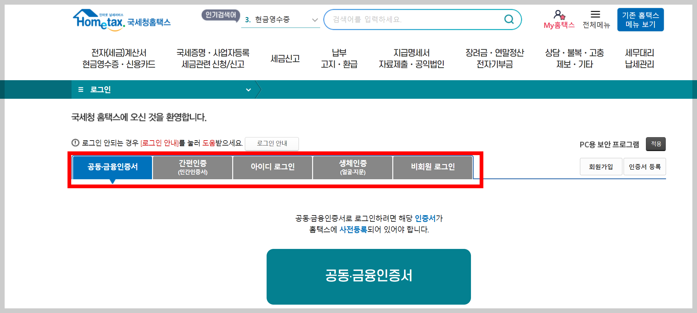
Task: Click the search magnifier icon
Action: pyautogui.click(x=509, y=19)
